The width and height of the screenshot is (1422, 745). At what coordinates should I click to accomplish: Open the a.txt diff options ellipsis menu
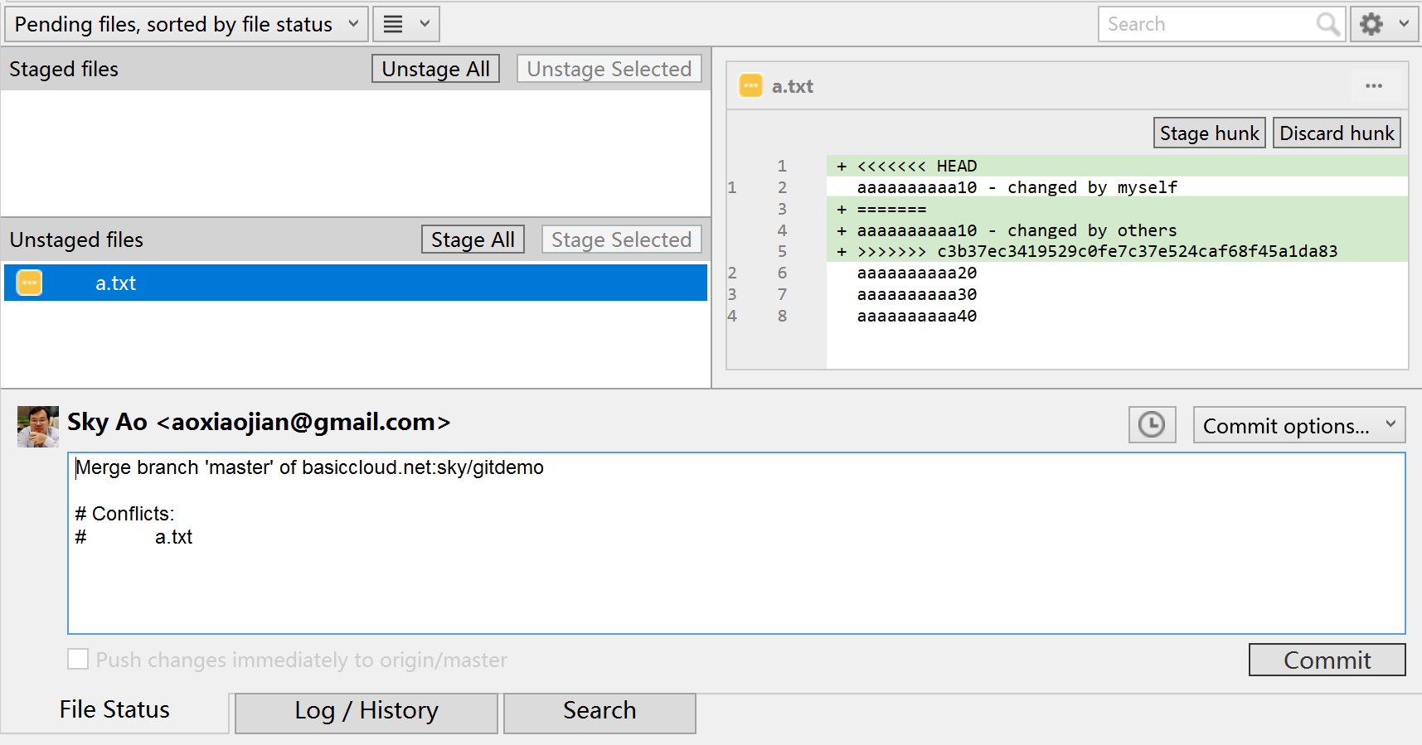pos(1373,86)
